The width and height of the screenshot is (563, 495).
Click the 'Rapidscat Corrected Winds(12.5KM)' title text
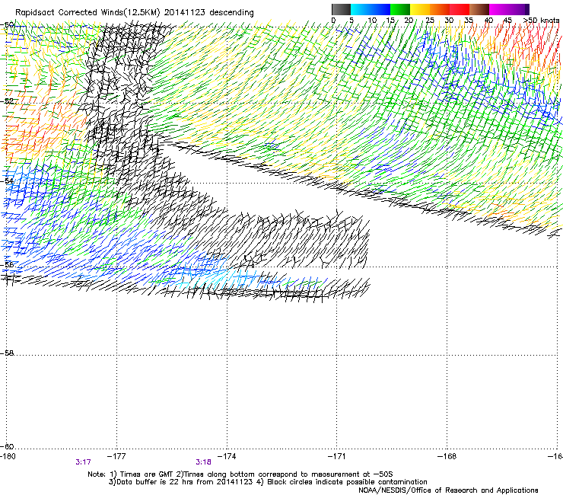click(x=87, y=13)
